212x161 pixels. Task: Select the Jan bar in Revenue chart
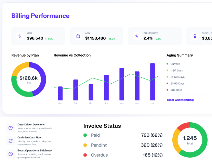(x=60, y=94)
